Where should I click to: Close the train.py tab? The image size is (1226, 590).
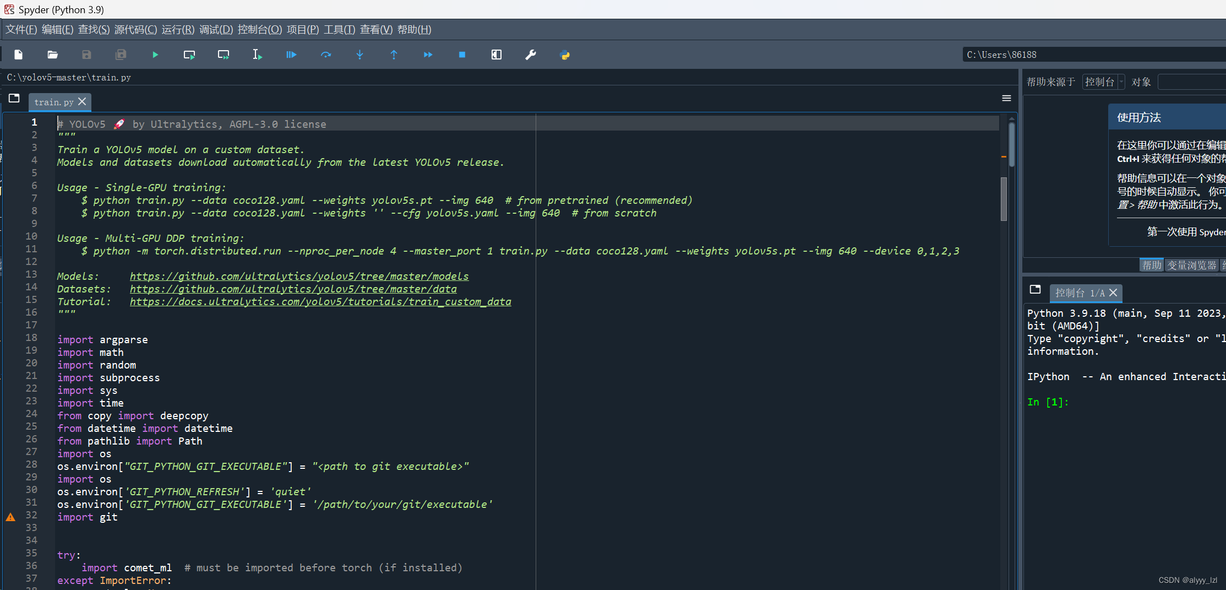pos(82,101)
